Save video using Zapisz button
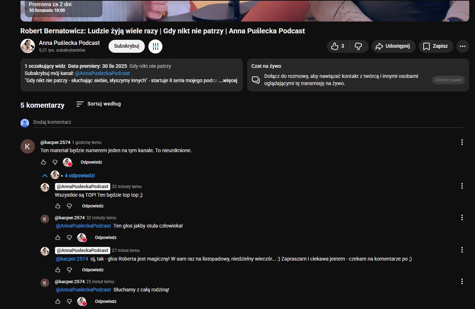475x309 pixels. (x=435, y=46)
